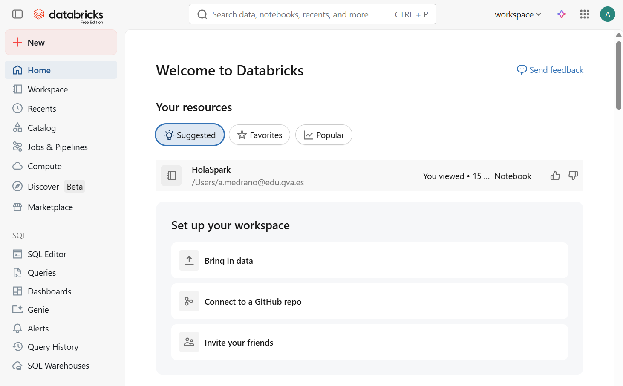This screenshot has height=386, width=623.
Task: Open Workspace from the sidebar
Action: [x=61, y=89]
